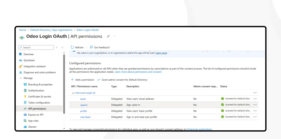Screen dimensions: 281x139
Task: Open Overview in the left sidebar
Action: (x=29, y=54)
